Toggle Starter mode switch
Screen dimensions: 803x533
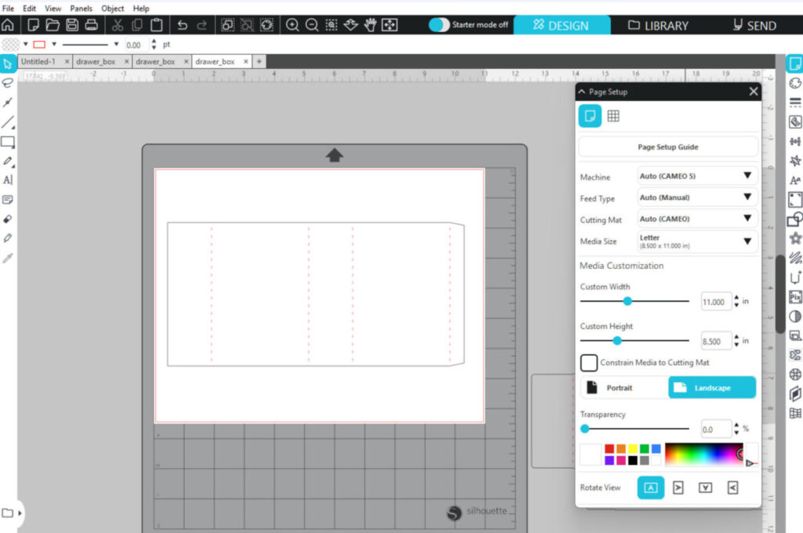coord(439,25)
